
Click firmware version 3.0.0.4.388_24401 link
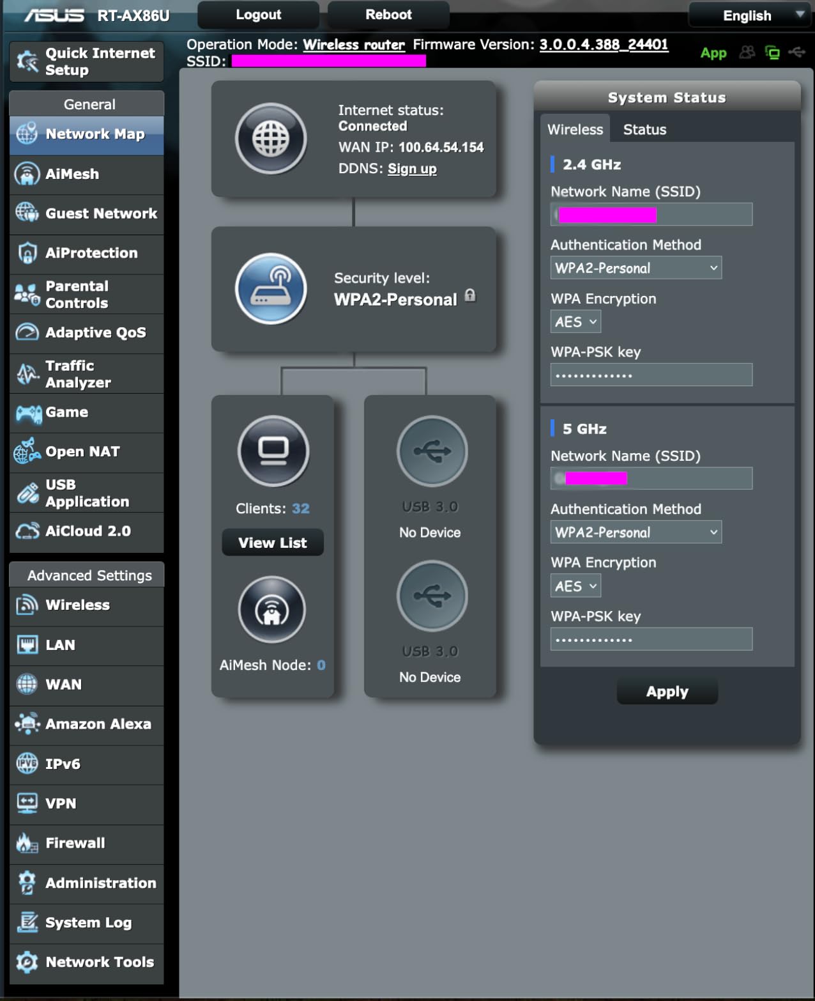point(604,45)
